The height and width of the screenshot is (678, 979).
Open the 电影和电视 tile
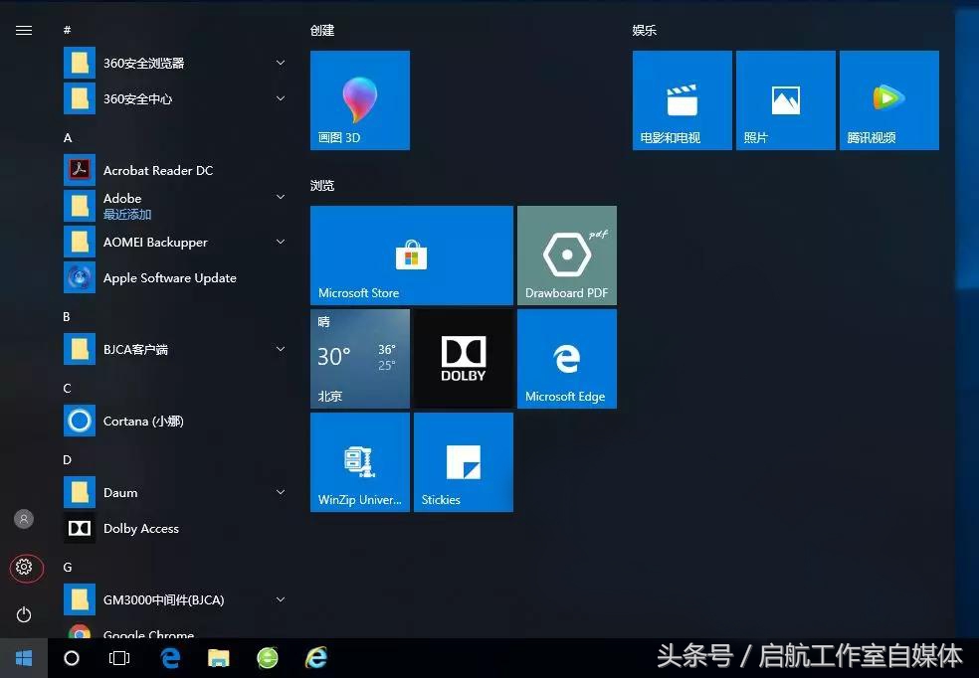click(x=682, y=99)
